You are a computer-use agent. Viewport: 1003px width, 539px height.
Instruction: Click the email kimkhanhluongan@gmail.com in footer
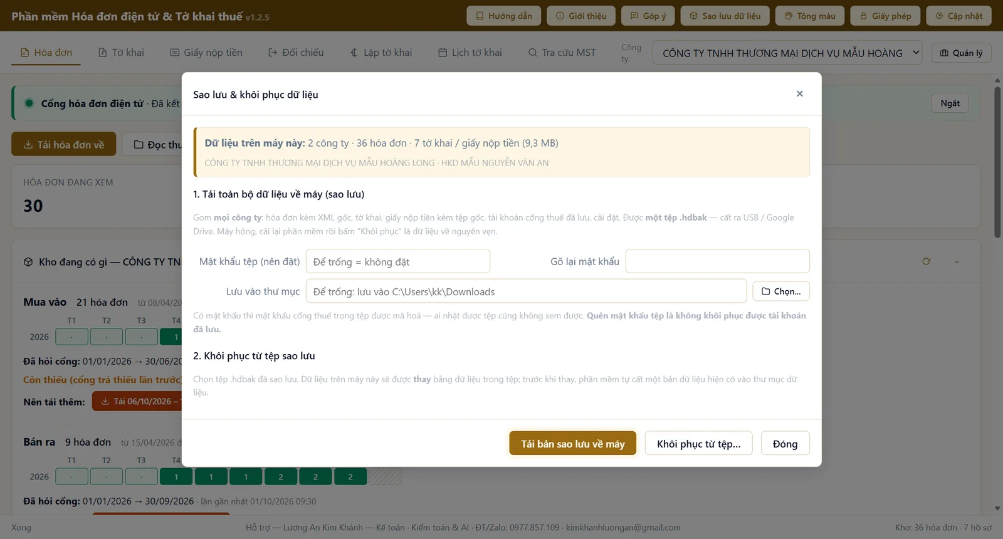click(623, 528)
